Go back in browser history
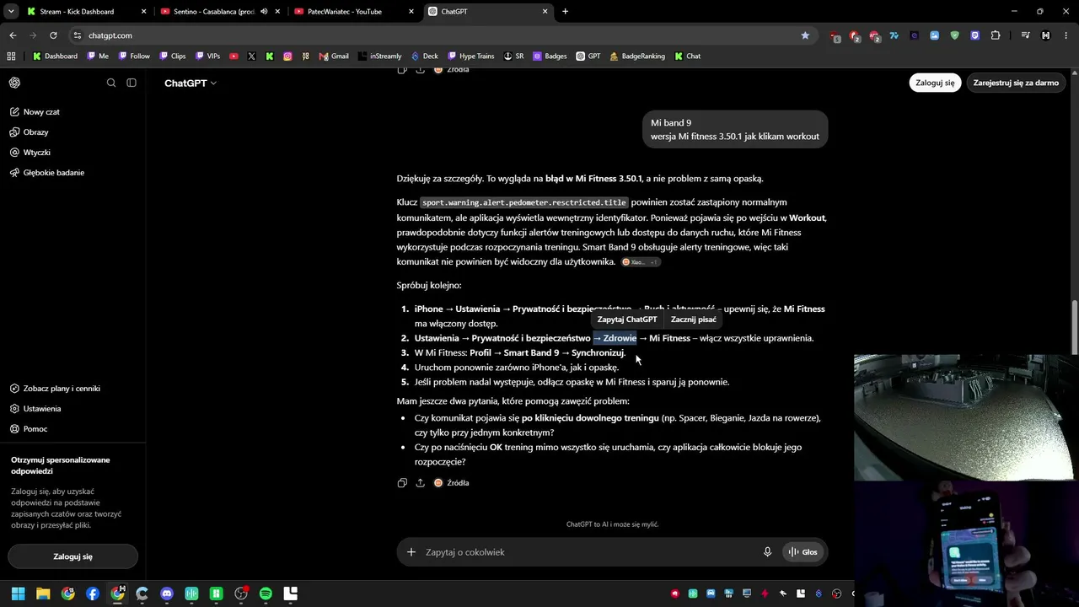 [13, 35]
